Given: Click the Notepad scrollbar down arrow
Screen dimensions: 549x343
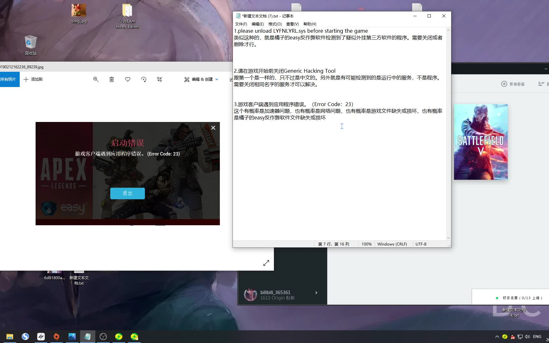Looking at the screenshot, I should pos(448,238).
